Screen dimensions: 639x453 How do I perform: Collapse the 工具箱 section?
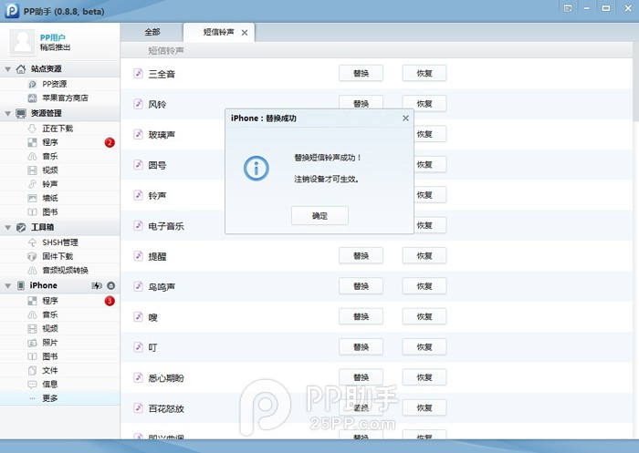pyautogui.click(x=8, y=228)
